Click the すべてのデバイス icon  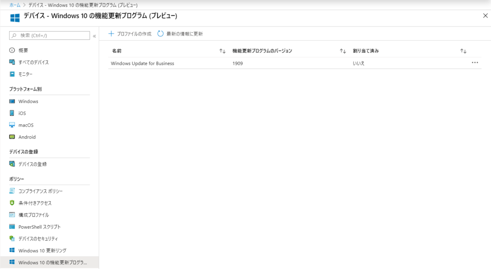coord(12,62)
